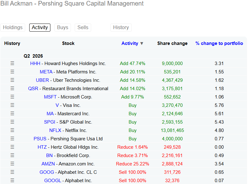The height and width of the screenshot is (184, 248).
Task: Open the History tab
Action: click(x=121, y=27)
